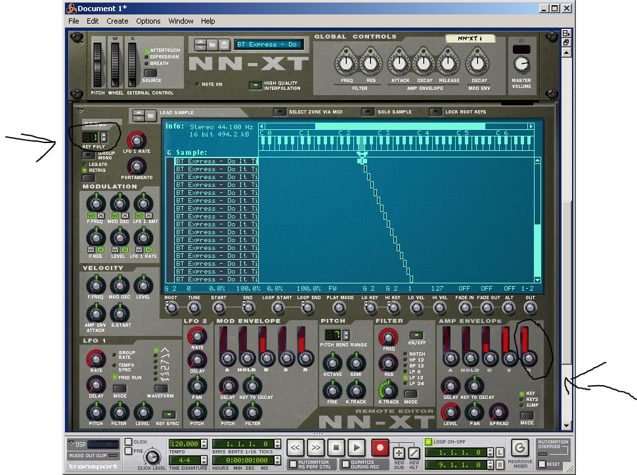Image resolution: width=637 pixels, height=475 pixels.
Task: Click the New Alt icon
Action: (x=414, y=453)
